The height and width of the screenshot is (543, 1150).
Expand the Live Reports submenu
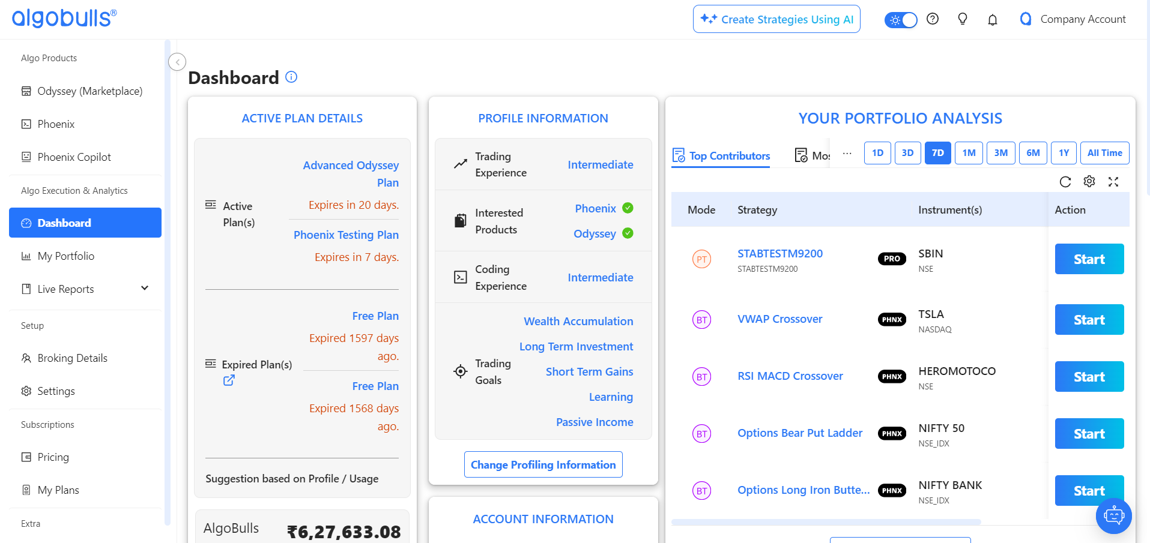point(145,289)
